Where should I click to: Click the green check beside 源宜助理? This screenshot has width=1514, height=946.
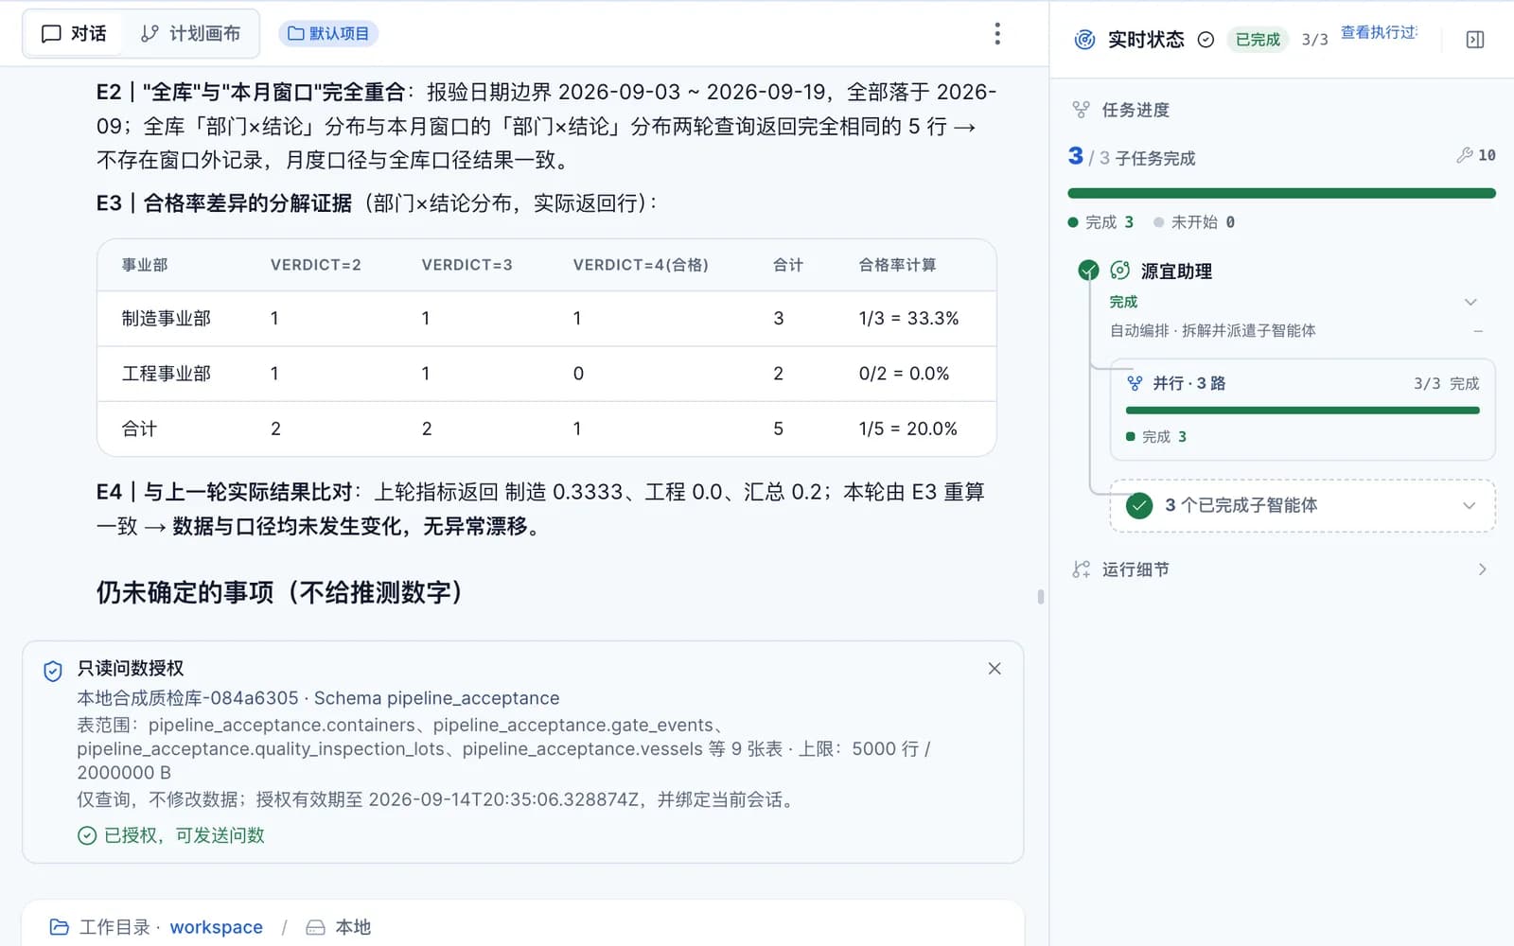point(1088,271)
